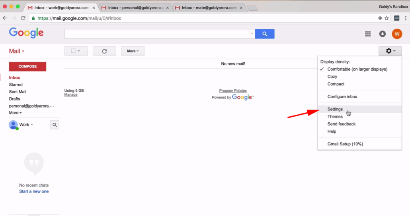Click the settings gear button
Image resolution: width=410 pixels, height=216 pixels.
pyautogui.click(x=390, y=51)
